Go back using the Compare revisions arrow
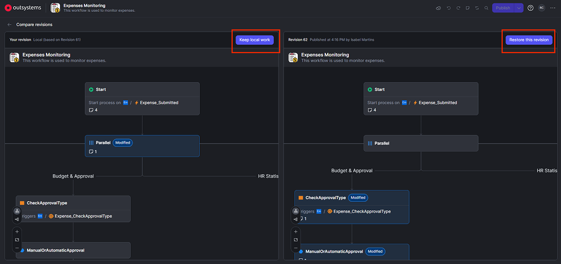561x264 pixels. tap(9, 25)
